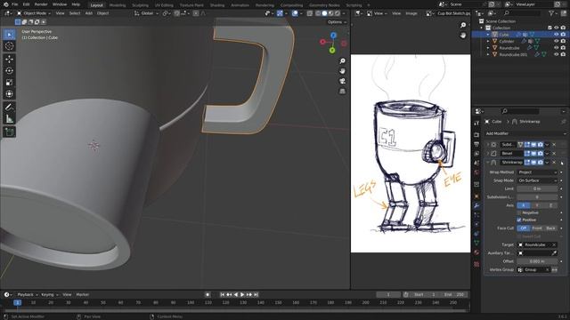Click the Offset value field
This screenshot has width=570, height=320.
pos(537,261)
